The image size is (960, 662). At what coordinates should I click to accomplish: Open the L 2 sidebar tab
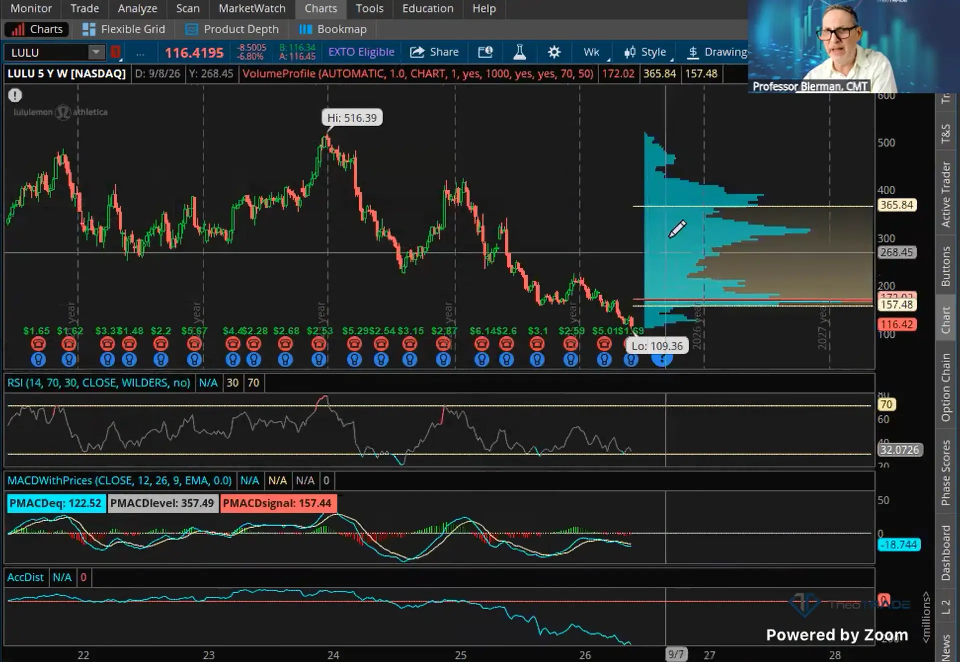click(x=946, y=607)
